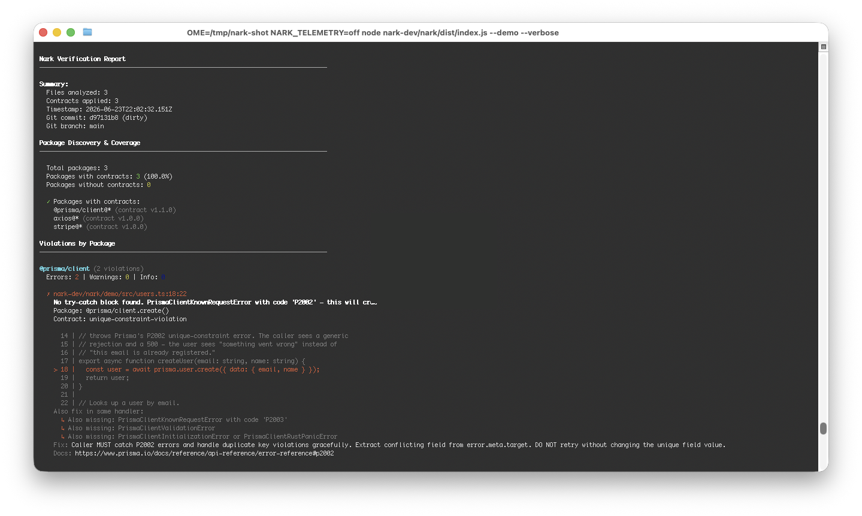Click highlighted code line 18 prisma.user.create
The width and height of the screenshot is (862, 516).
coord(186,369)
